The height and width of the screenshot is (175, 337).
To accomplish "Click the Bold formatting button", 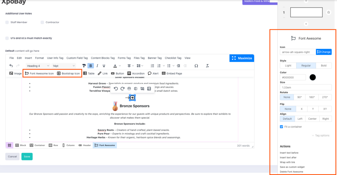I will tap(91, 66).
